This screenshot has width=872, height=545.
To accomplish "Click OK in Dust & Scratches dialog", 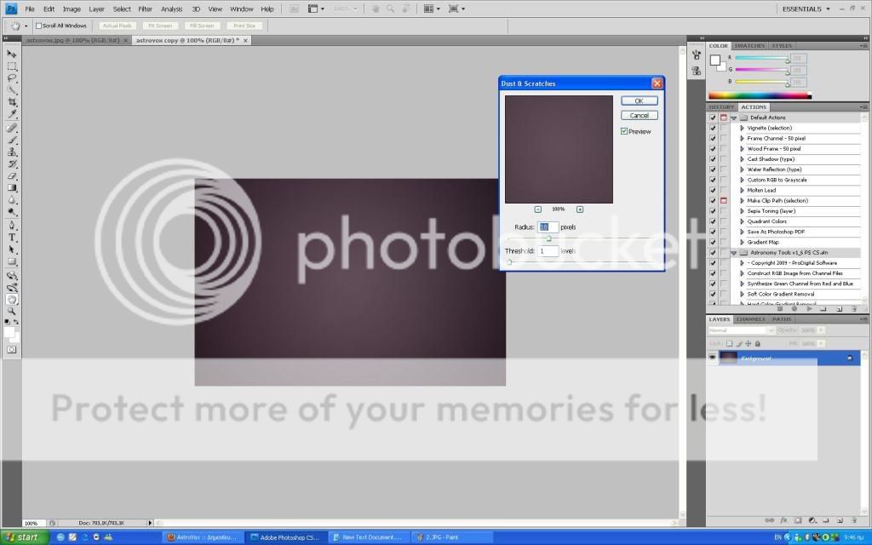I will 639,100.
